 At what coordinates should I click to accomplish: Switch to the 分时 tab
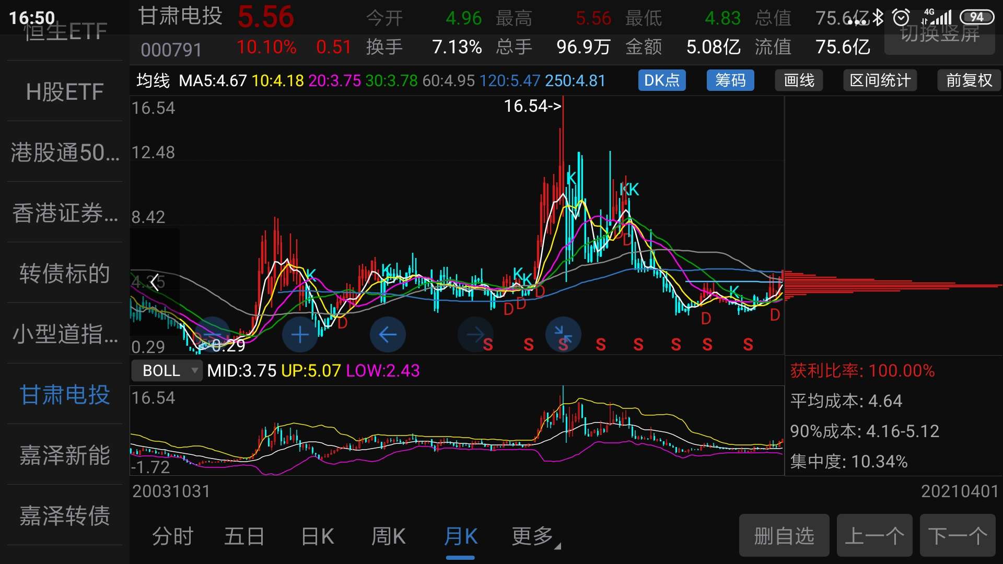pyautogui.click(x=172, y=536)
